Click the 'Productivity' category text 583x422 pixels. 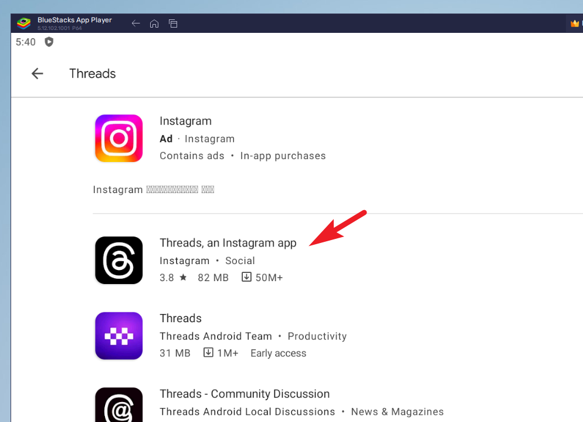pos(317,336)
